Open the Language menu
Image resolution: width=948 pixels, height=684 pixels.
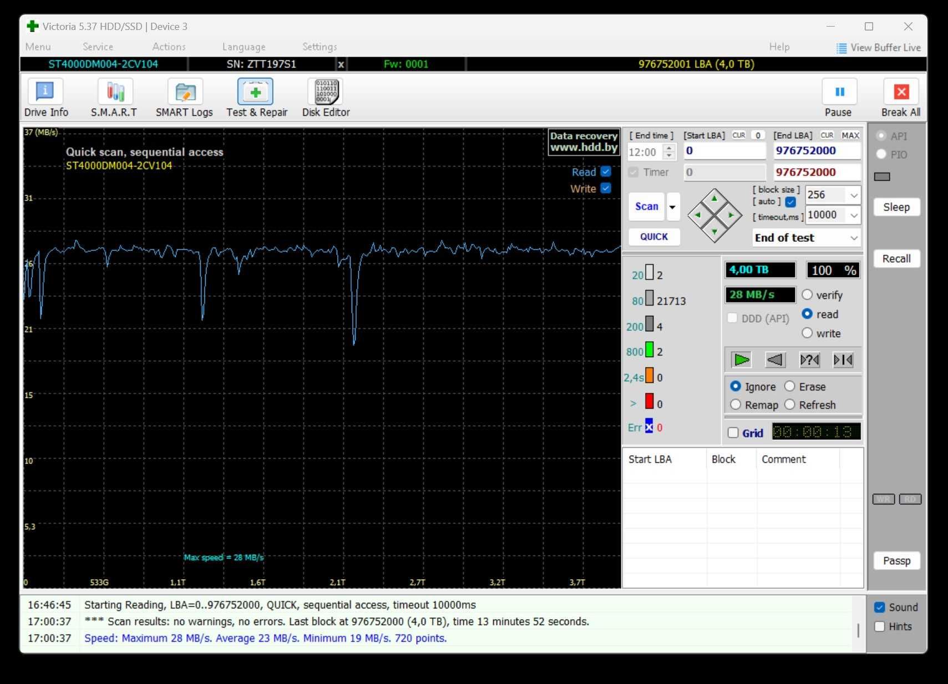(244, 47)
